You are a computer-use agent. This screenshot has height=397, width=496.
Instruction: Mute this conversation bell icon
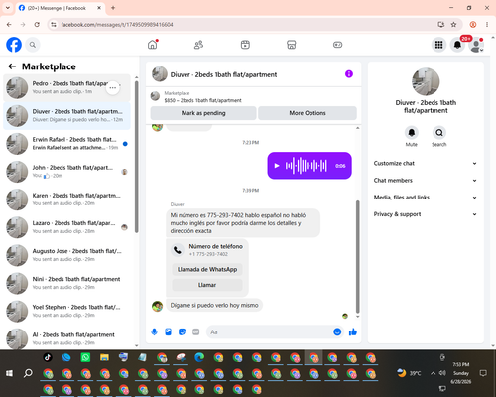[412, 133]
